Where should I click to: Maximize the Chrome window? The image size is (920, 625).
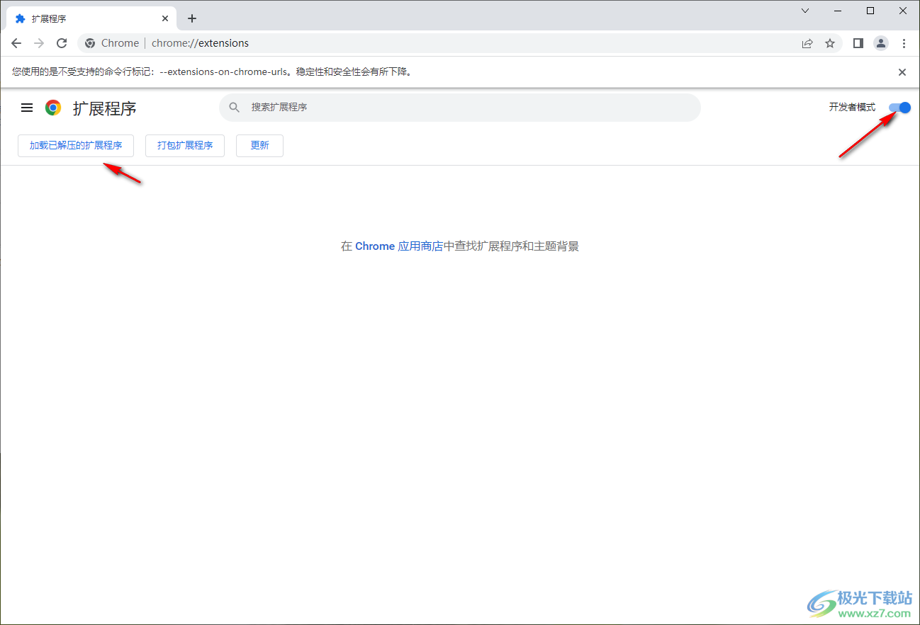click(x=870, y=11)
